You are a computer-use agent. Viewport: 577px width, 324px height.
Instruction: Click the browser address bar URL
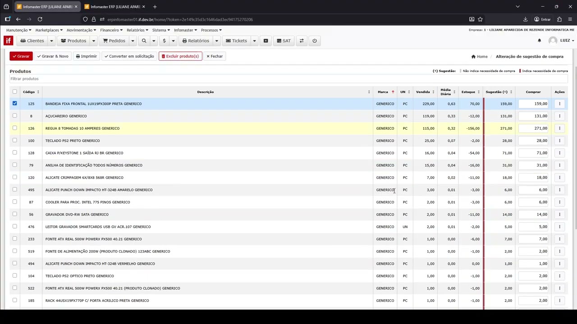point(180,19)
